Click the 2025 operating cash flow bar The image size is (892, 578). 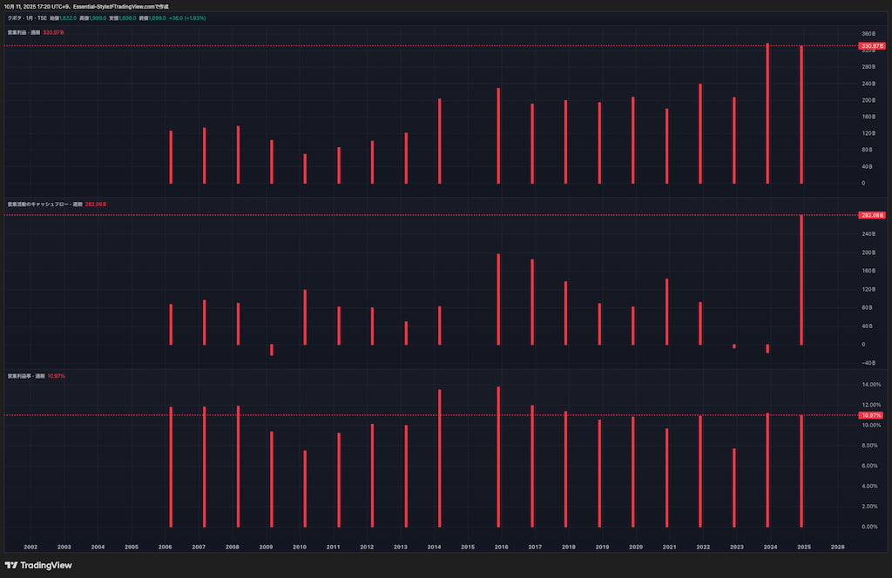point(801,279)
